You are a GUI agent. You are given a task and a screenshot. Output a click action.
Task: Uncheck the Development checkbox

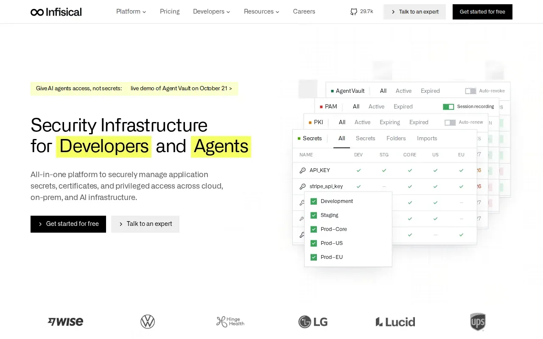[314, 201]
